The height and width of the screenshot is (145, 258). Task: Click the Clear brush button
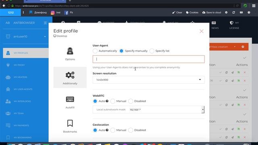tap(177, 12)
